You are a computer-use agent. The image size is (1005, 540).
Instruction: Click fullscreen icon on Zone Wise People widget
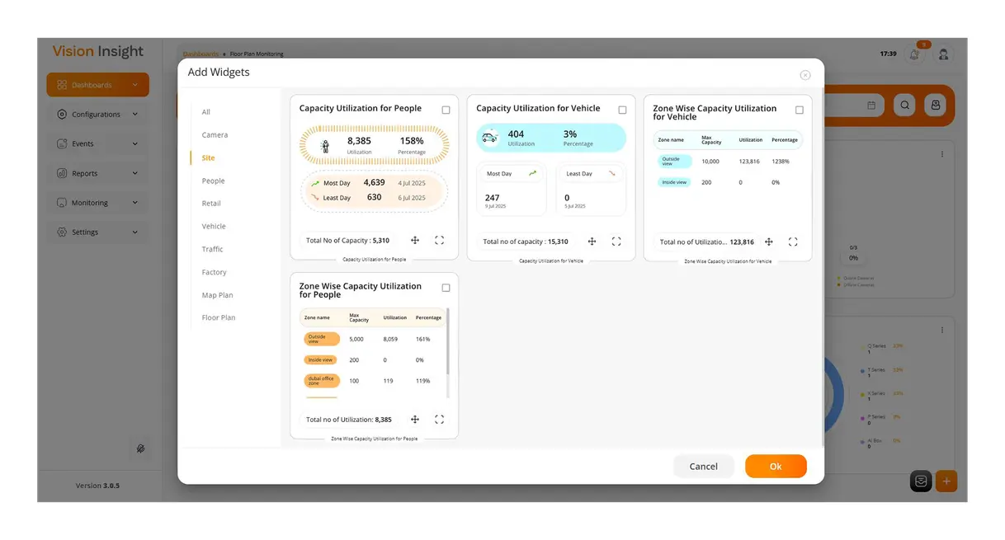pos(439,420)
